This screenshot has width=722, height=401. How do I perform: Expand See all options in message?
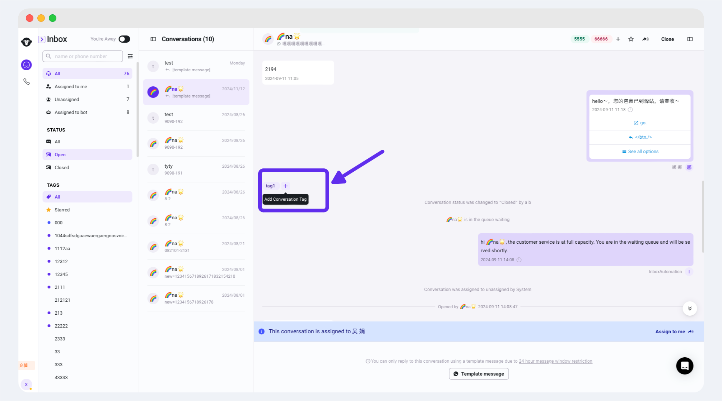click(640, 152)
